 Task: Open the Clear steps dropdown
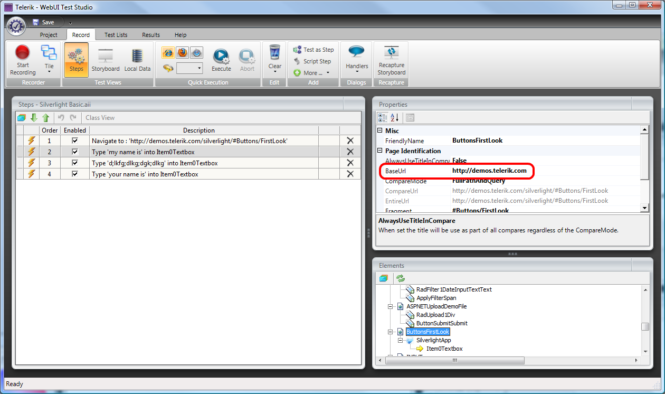click(274, 60)
